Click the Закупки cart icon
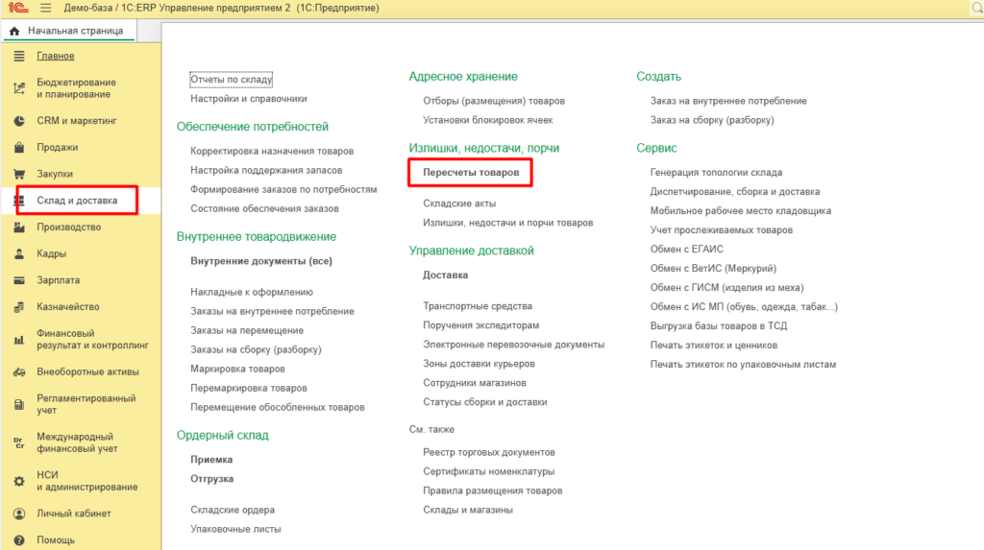The height and width of the screenshot is (550, 984). (x=19, y=174)
